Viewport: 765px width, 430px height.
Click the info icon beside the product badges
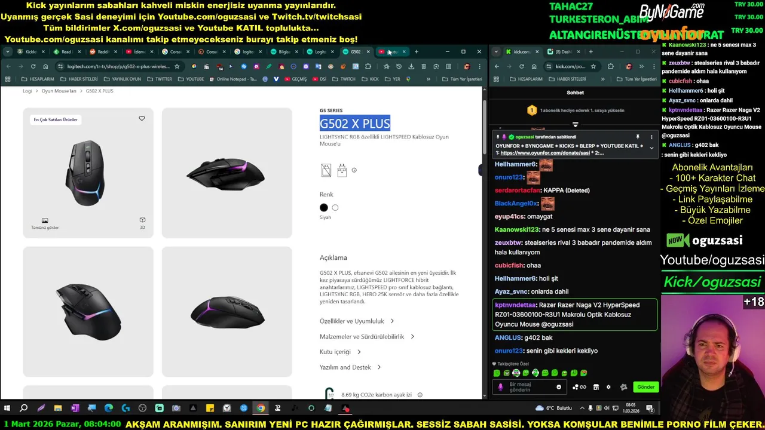[354, 170]
